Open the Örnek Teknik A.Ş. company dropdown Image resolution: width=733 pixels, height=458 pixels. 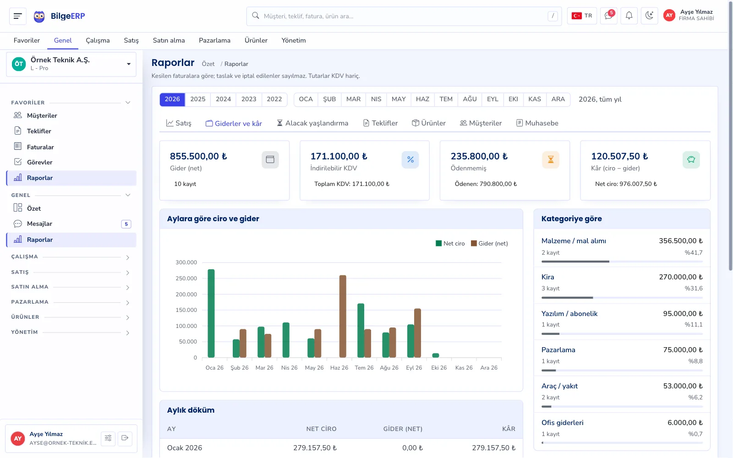point(71,64)
